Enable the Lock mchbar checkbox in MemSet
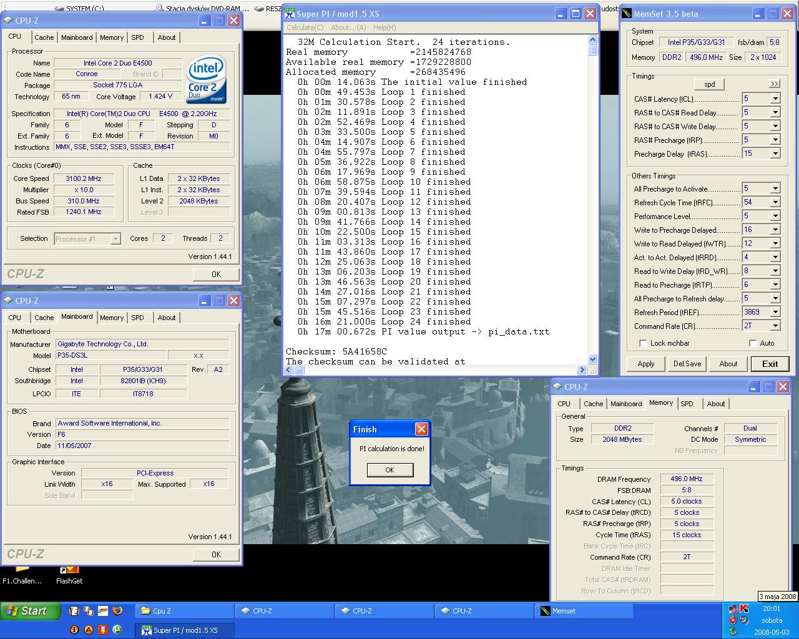The width and height of the screenshot is (799, 639). tap(643, 343)
